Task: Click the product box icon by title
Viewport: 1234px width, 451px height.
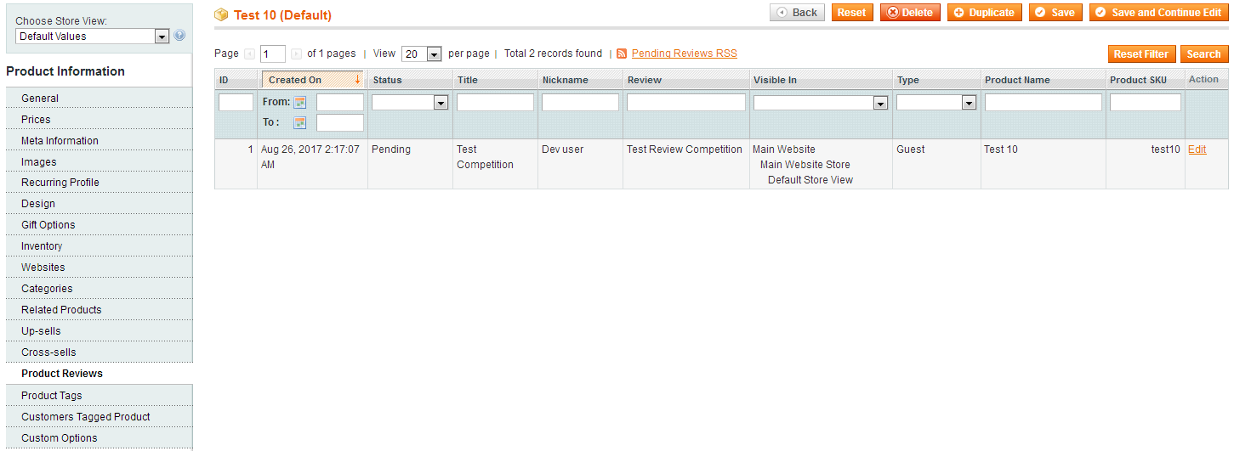Action: tap(222, 14)
